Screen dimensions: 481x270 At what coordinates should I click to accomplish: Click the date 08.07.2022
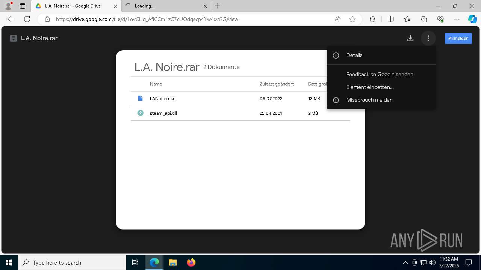pos(271,99)
